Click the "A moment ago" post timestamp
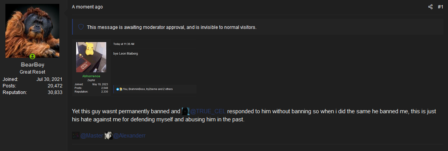 point(87,7)
